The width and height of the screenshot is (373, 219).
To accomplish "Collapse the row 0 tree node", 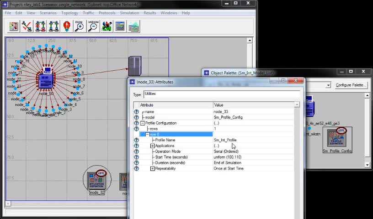I will tap(148, 135).
